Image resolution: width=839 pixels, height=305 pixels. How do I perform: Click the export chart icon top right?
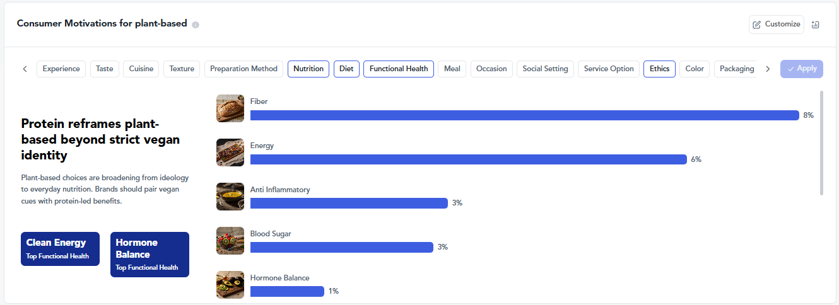815,25
